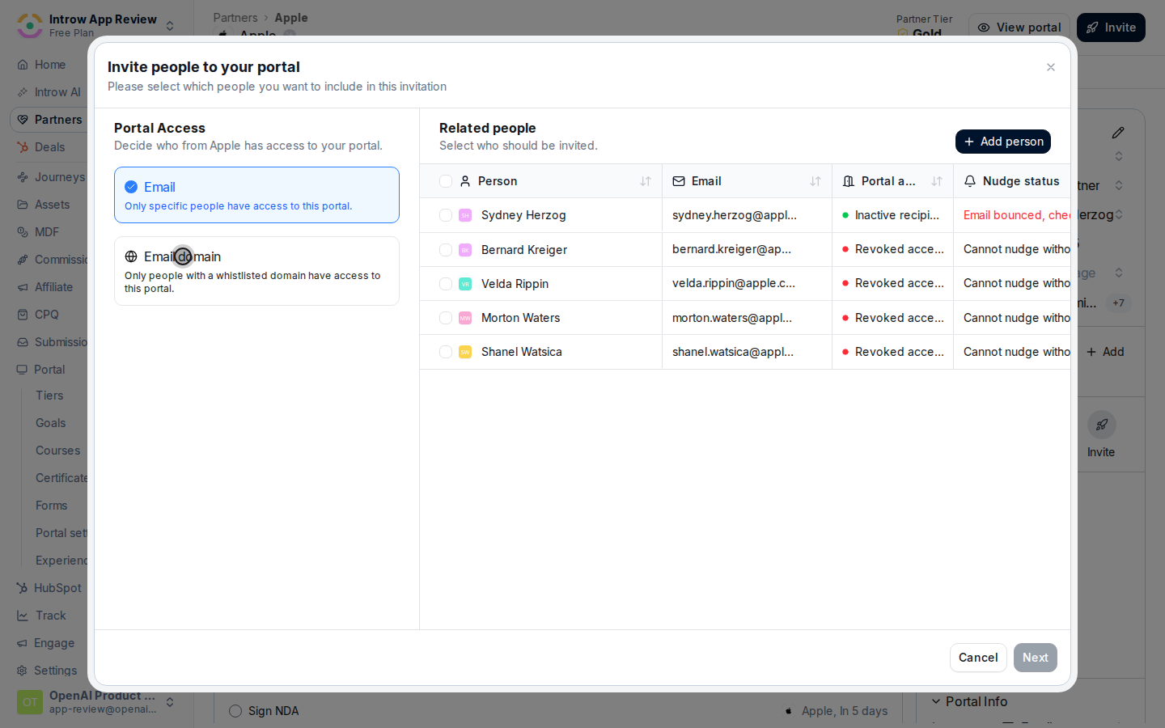
Task: Sort by Email using the column sort arrows
Action: pos(815,181)
